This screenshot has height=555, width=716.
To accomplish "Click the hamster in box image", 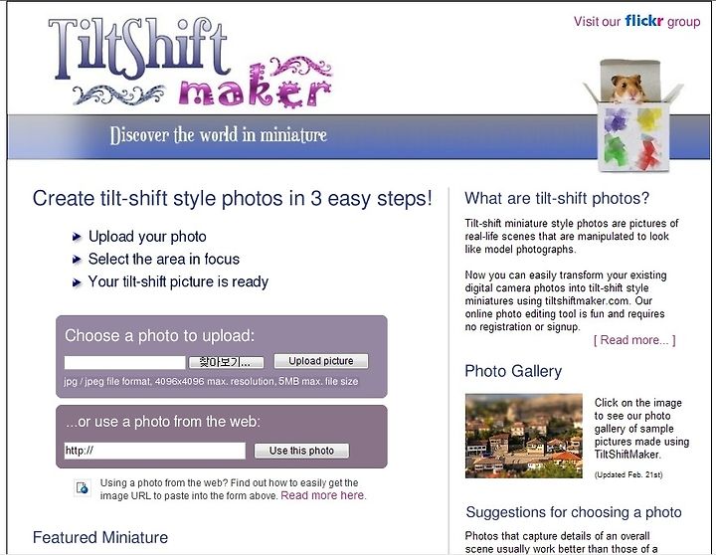I will (x=632, y=115).
